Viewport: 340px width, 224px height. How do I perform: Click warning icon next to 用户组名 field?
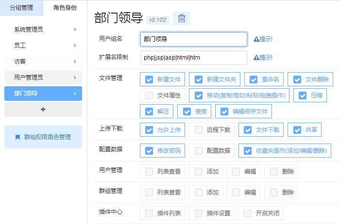click(256, 39)
